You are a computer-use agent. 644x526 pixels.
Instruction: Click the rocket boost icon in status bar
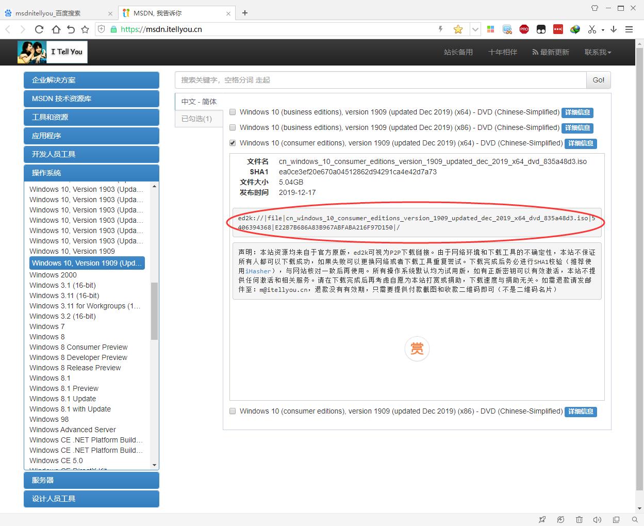click(542, 519)
